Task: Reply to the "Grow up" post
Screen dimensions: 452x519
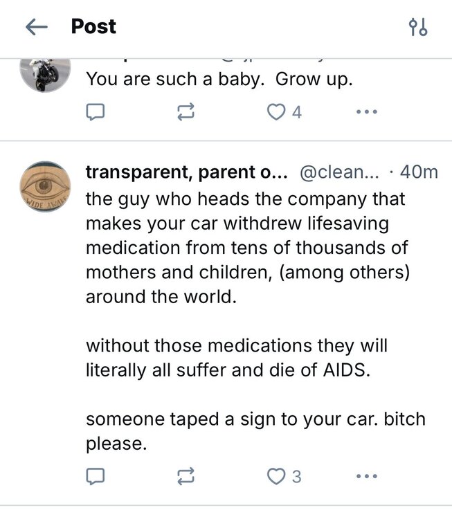Action: point(94,111)
